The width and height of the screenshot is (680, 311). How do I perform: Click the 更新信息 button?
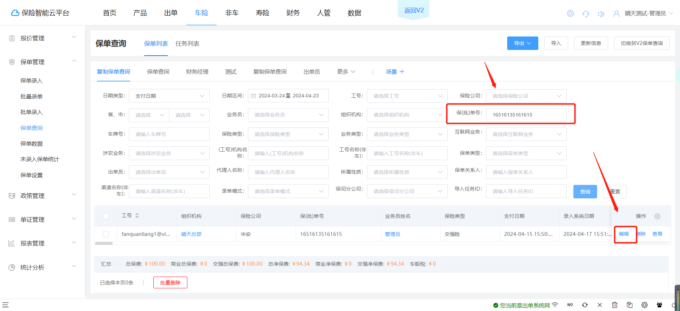pos(591,43)
